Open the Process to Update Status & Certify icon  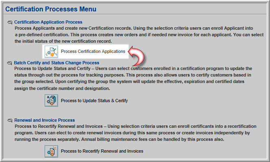pos(51,101)
